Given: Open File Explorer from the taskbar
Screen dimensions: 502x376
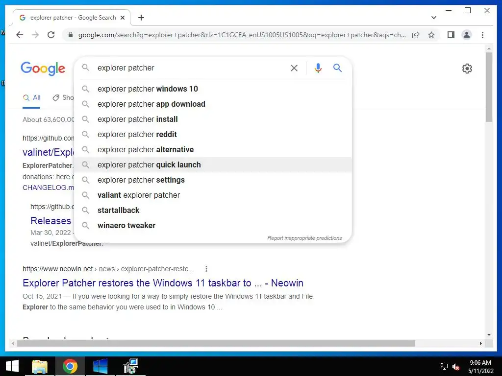Looking at the screenshot, I should [40, 366].
